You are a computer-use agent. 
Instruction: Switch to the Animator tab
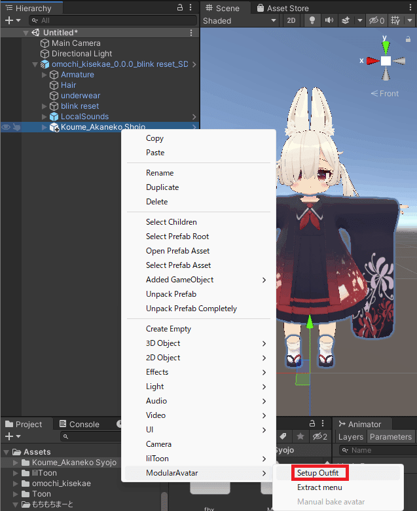359,425
